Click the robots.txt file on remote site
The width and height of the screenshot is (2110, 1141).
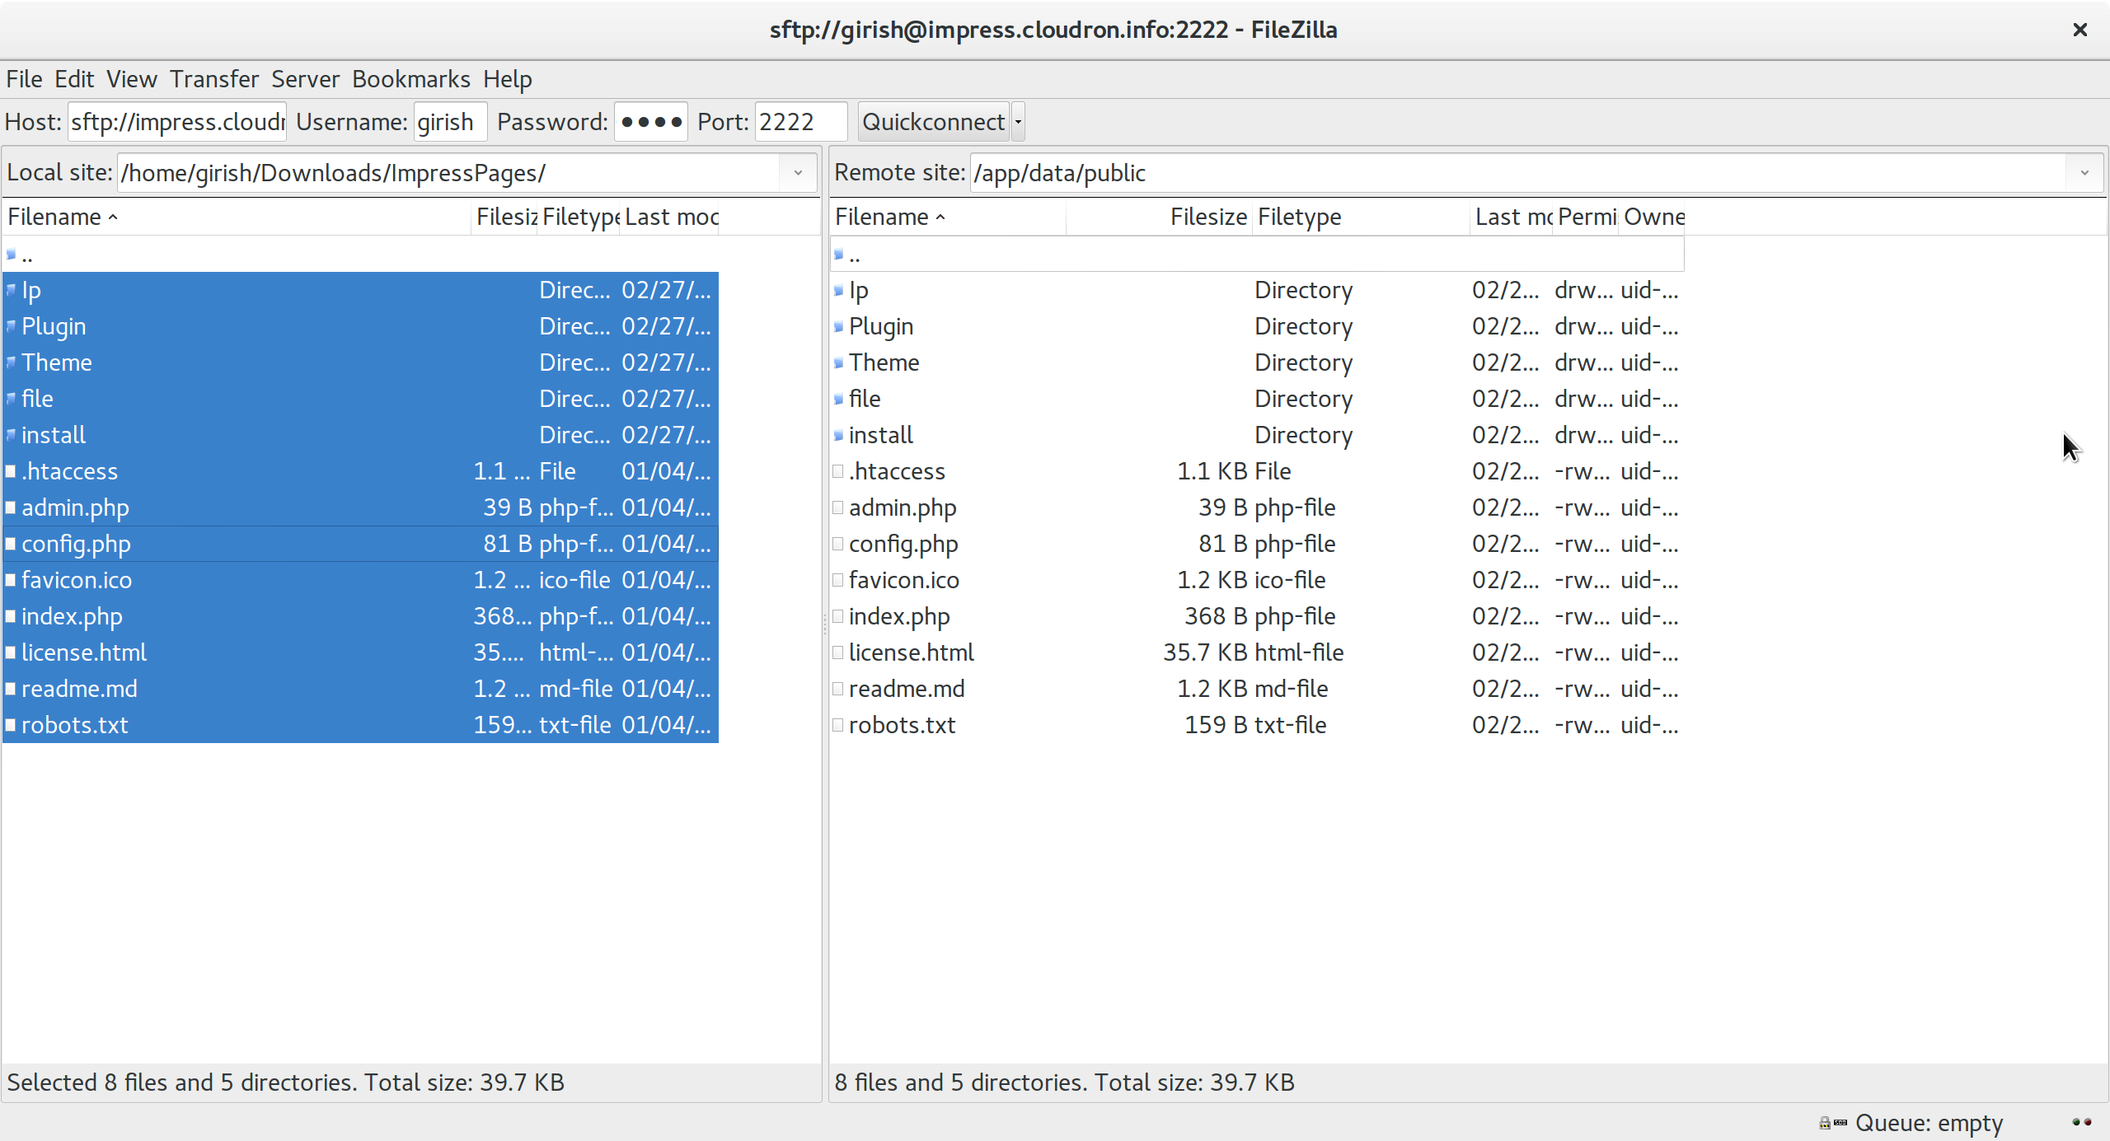(x=901, y=723)
